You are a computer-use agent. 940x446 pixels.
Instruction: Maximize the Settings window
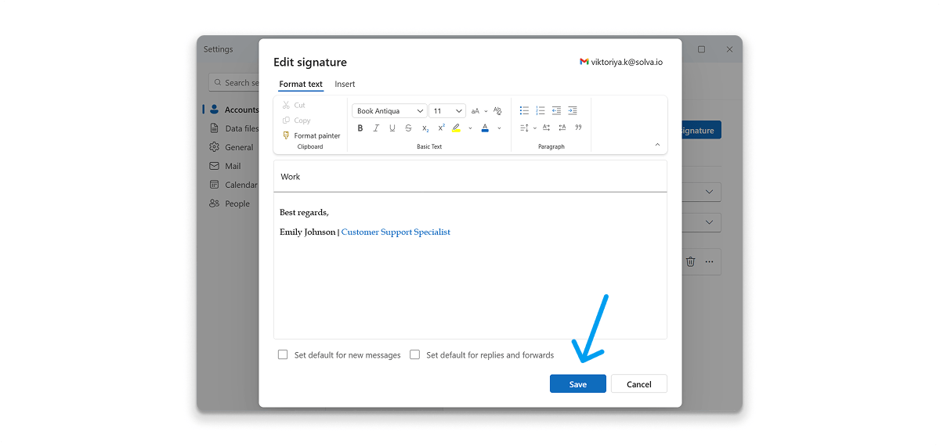click(x=701, y=49)
